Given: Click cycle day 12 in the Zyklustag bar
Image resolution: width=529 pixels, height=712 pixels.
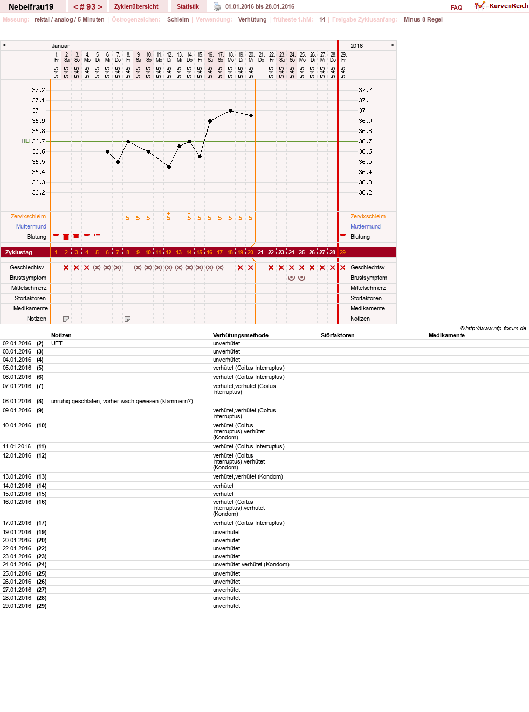Looking at the screenshot, I should click(169, 252).
